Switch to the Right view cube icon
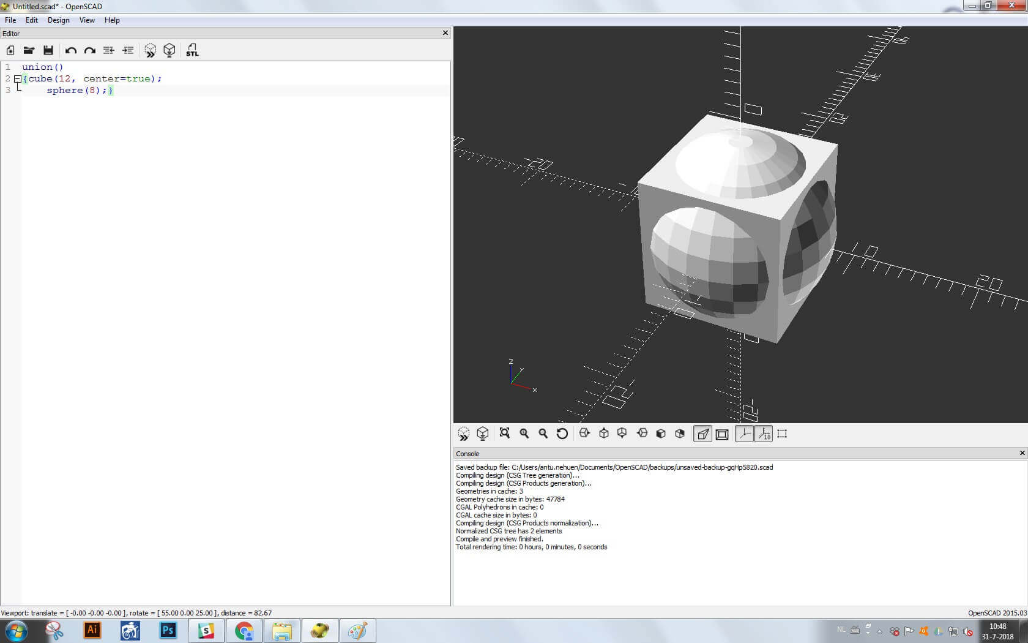Screen dimensions: 1028x643 (x=584, y=434)
